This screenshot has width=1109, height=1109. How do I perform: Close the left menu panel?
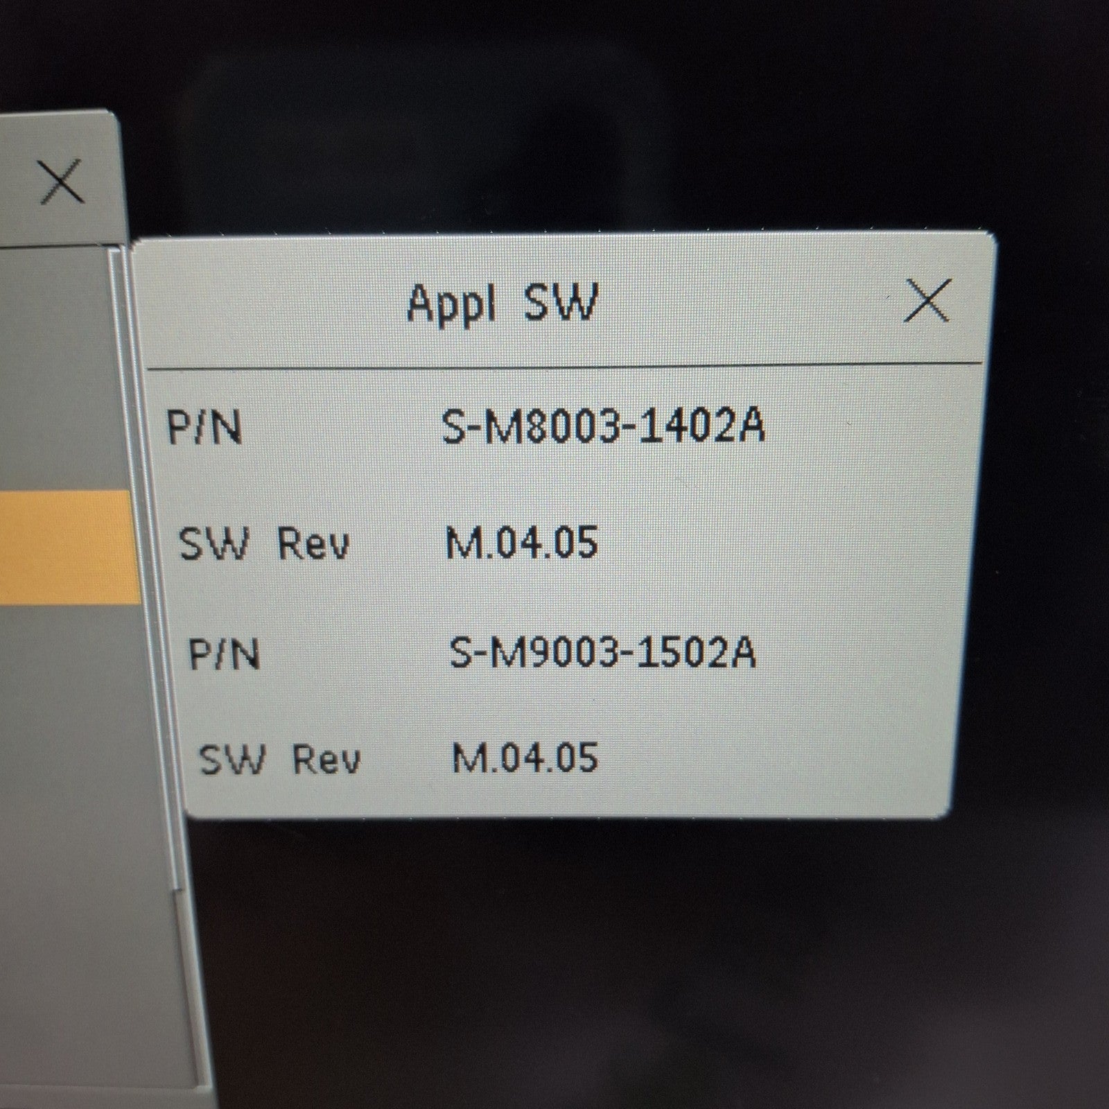pos(62,181)
